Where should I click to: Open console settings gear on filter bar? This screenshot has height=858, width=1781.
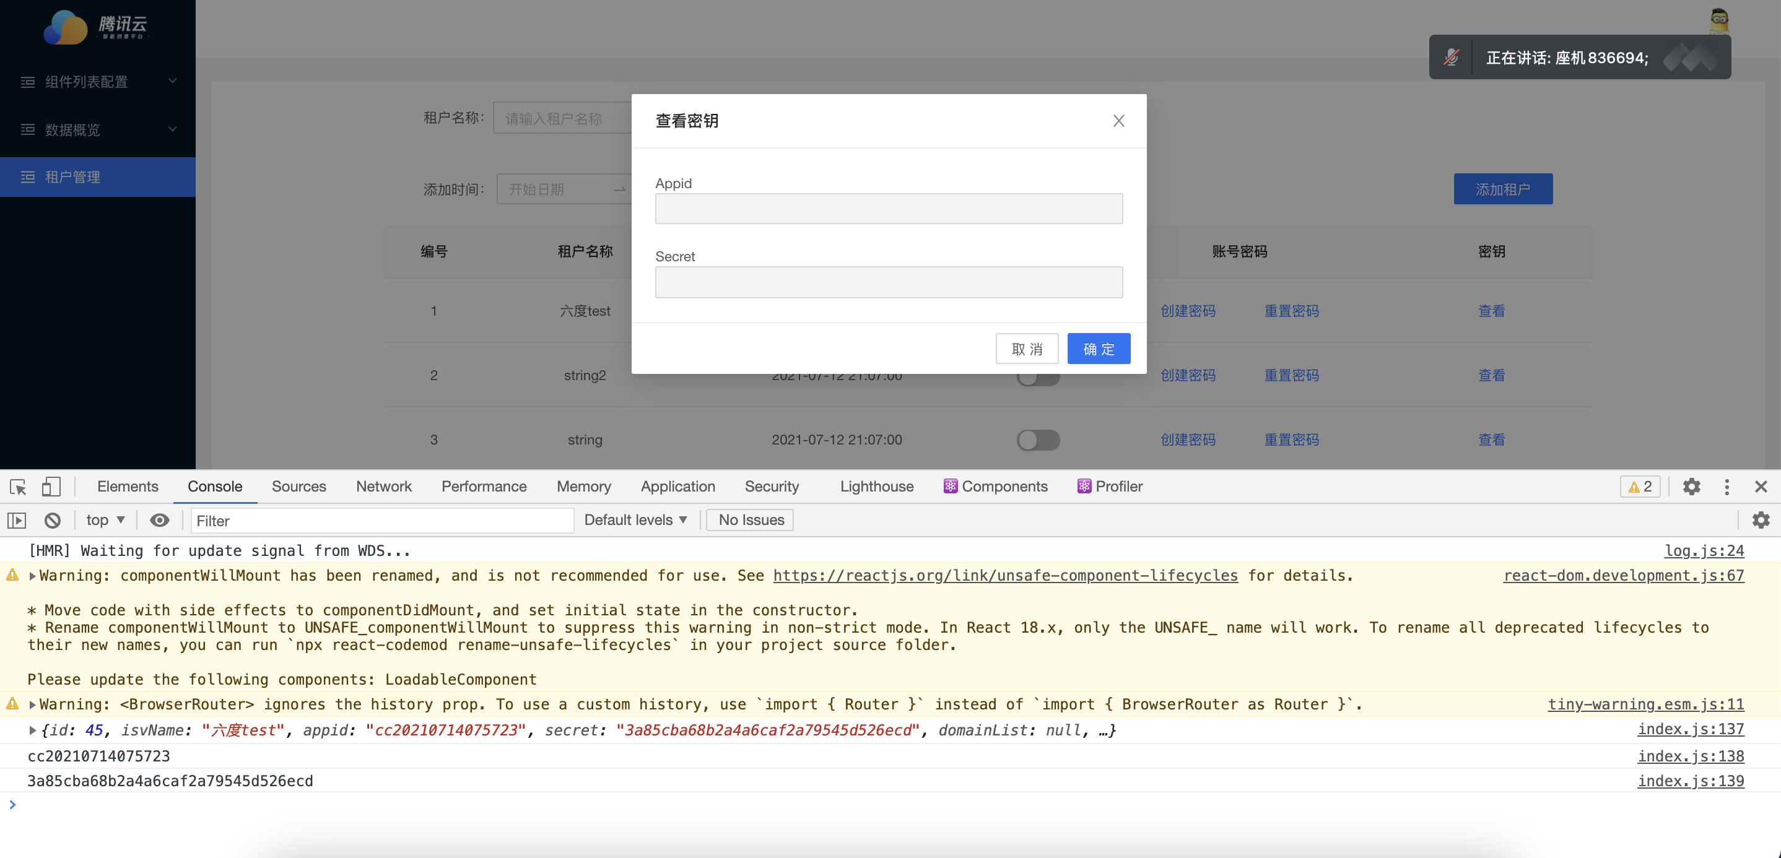pyautogui.click(x=1761, y=520)
